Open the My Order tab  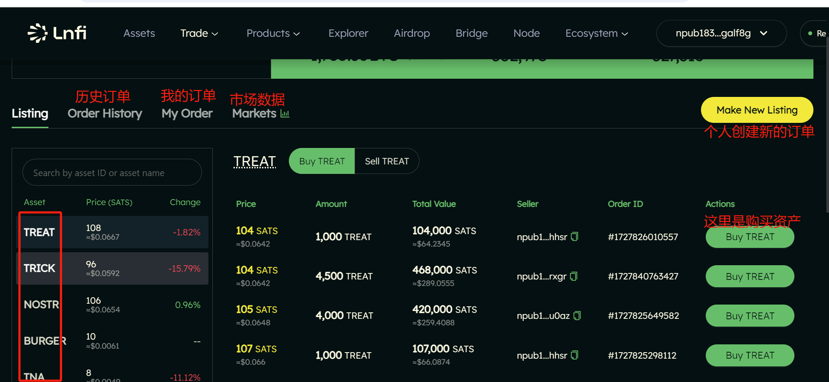(x=187, y=113)
